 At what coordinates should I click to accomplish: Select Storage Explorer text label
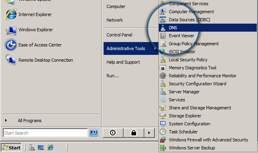(185, 116)
